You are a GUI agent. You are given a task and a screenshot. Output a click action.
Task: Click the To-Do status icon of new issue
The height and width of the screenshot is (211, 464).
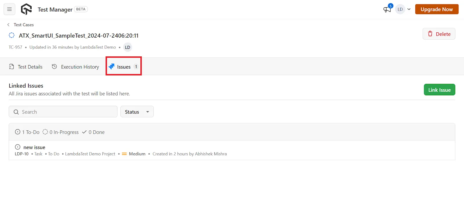pos(18,147)
